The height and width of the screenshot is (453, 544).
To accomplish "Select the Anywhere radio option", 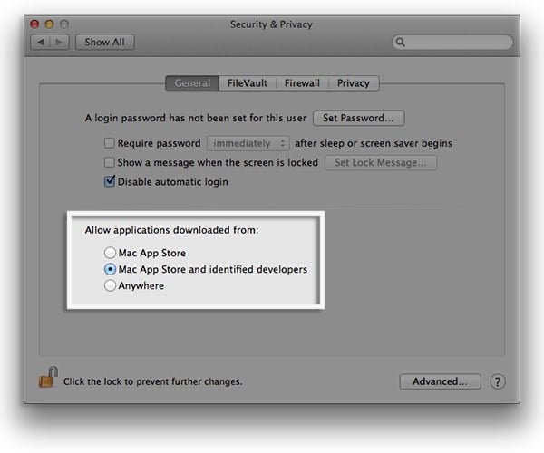I will 110,285.
